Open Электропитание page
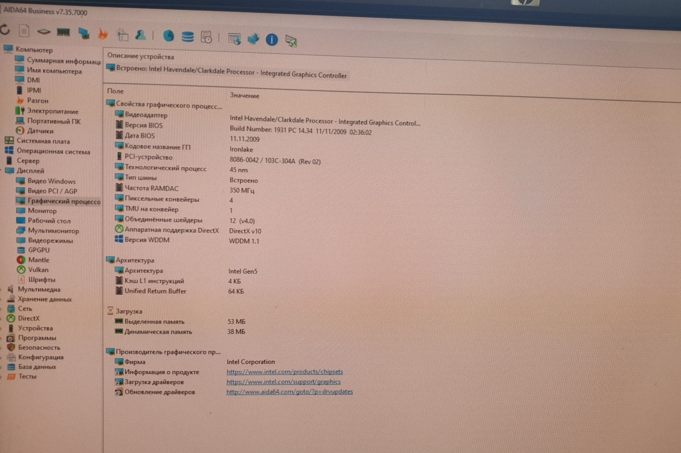 pyautogui.click(x=47, y=111)
